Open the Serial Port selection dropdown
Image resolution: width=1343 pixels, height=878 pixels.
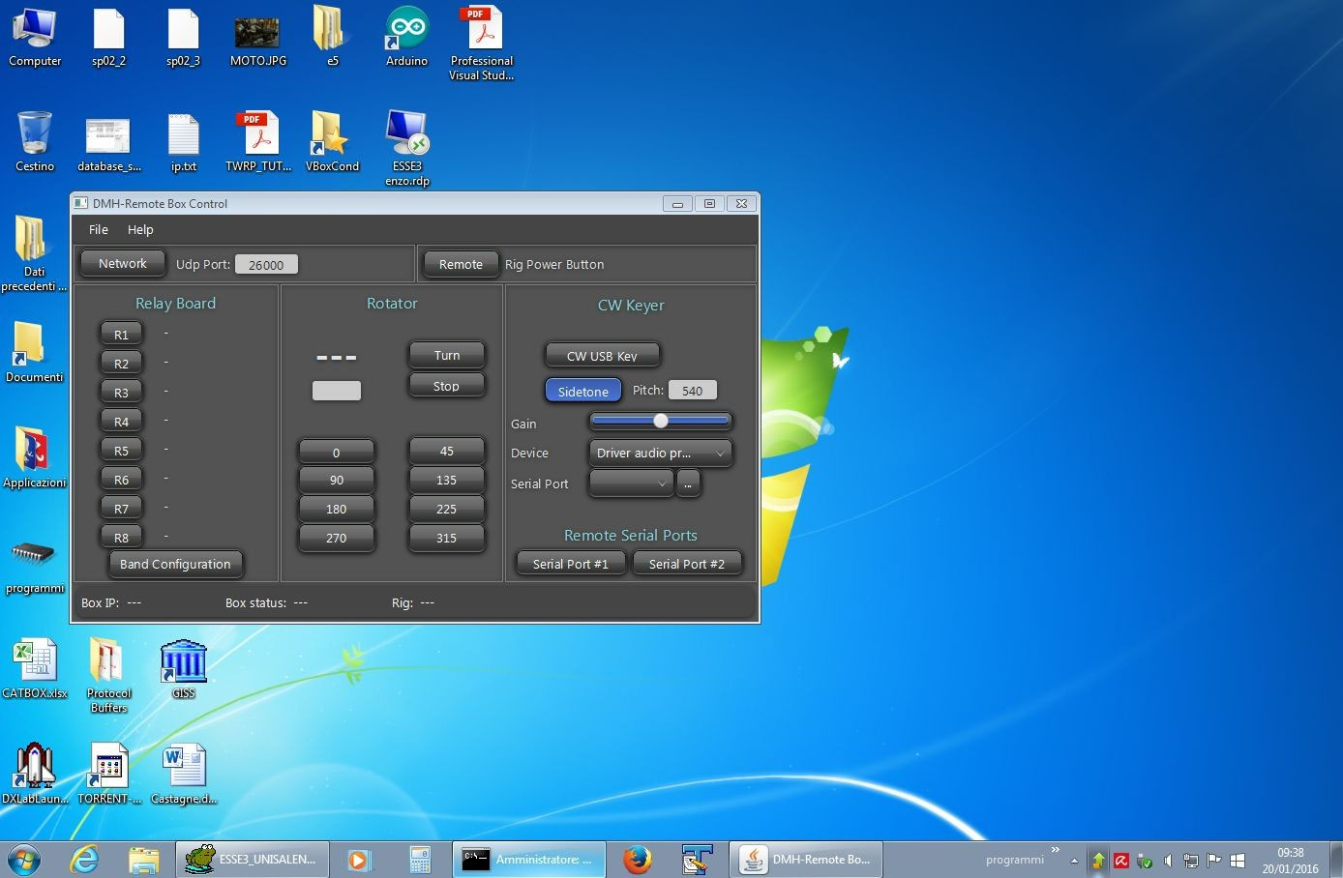[x=630, y=483]
